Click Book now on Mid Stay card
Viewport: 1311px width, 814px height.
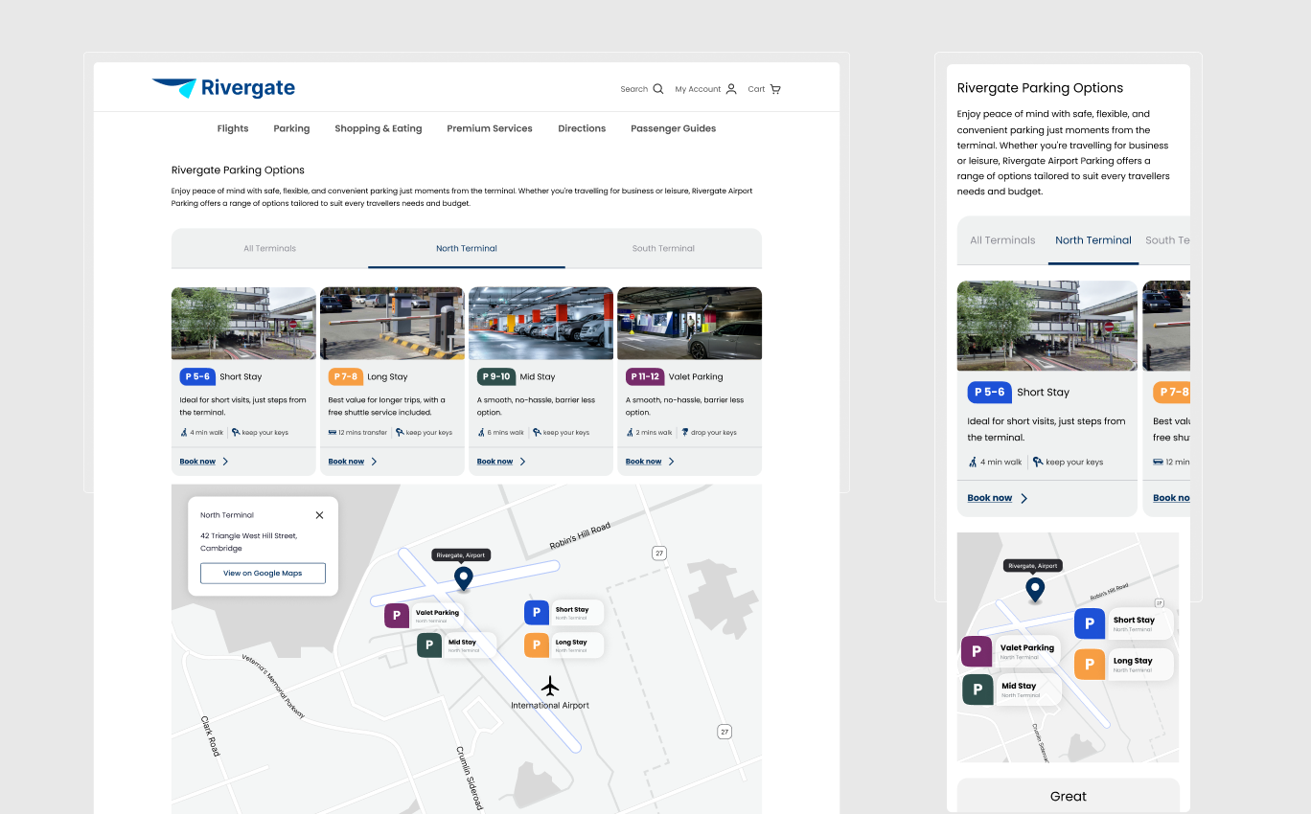[494, 462]
